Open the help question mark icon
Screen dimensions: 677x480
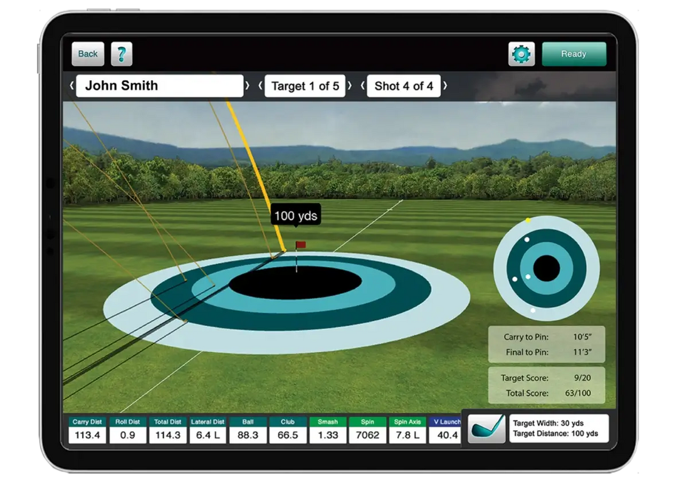(122, 54)
